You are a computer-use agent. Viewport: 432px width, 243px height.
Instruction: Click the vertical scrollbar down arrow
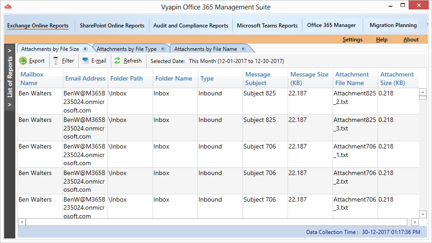423,214
